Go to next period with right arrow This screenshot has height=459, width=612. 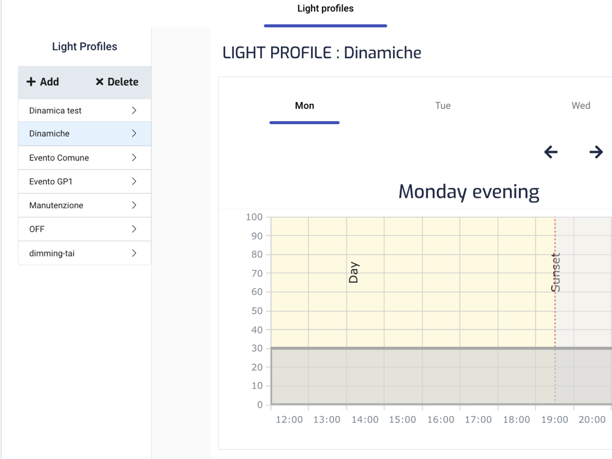(596, 152)
